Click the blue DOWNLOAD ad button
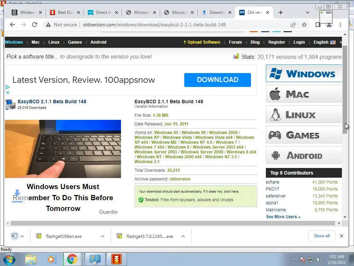The image size is (354, 266). (x=217, y=80)
